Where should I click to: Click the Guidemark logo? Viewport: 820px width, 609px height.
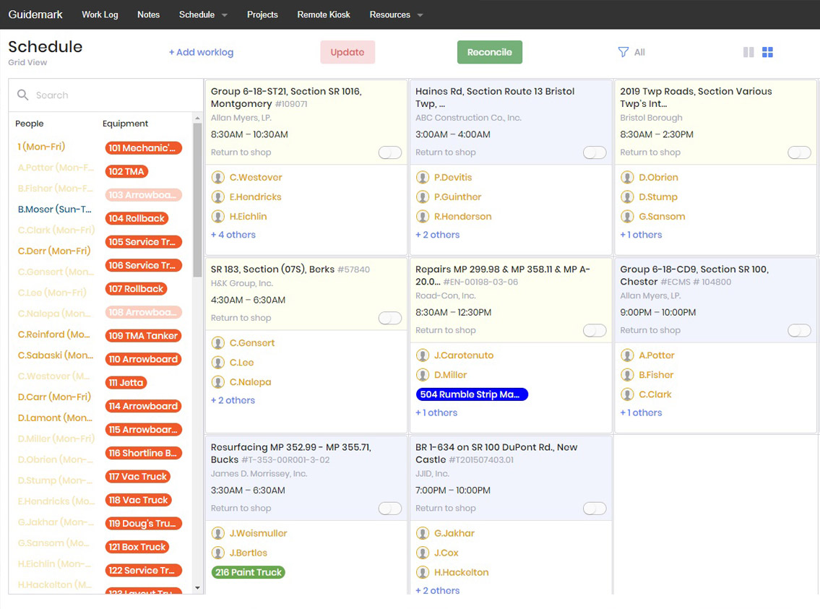pos(35,14)
